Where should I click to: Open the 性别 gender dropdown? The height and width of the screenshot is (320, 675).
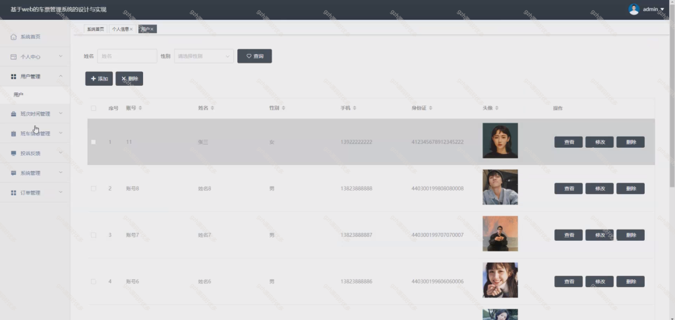pos(204,56)
